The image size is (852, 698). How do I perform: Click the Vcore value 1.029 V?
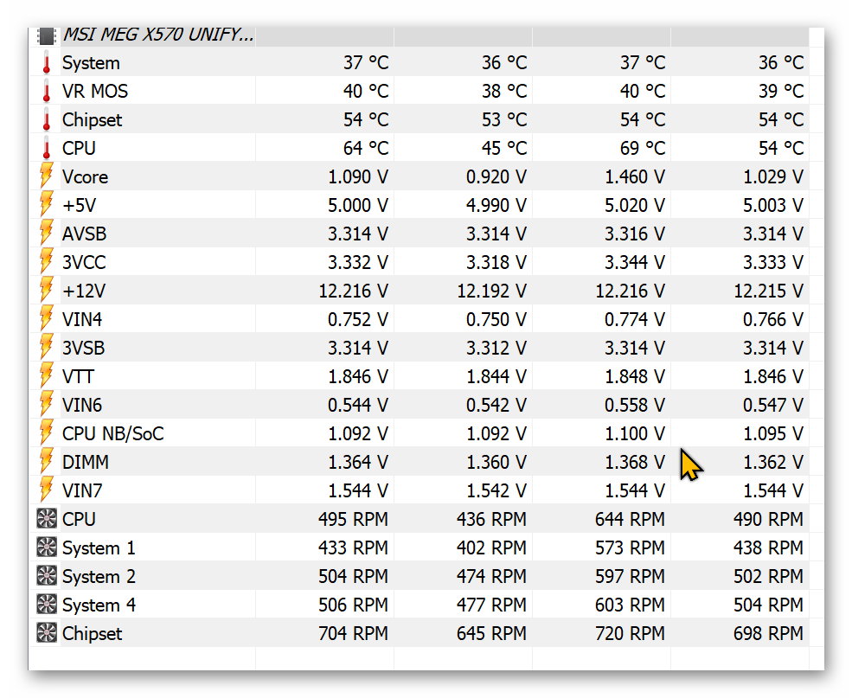coord(774,176)
